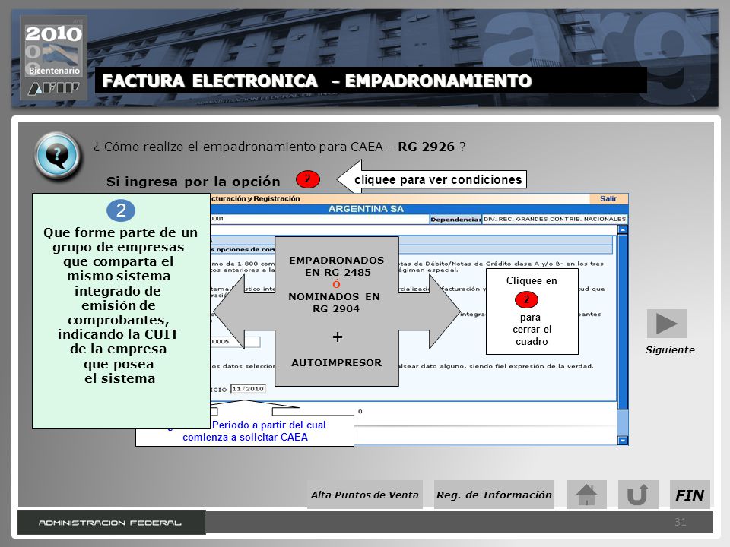
Task: Open Reg. de Información section
Action: pos(494,495)
